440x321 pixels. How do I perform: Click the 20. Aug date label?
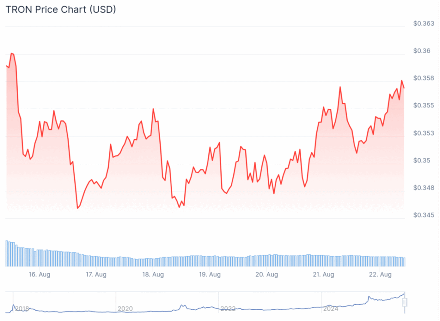click(x=266, y=275)
